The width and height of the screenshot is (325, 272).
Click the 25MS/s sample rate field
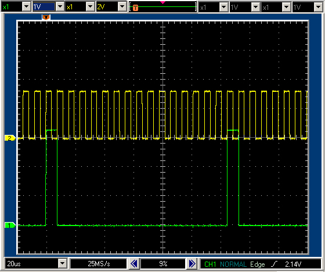(99, 264)
